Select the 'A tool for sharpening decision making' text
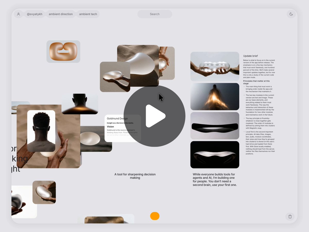This screenshot has height=232, width=309. [x=135, y=176]
